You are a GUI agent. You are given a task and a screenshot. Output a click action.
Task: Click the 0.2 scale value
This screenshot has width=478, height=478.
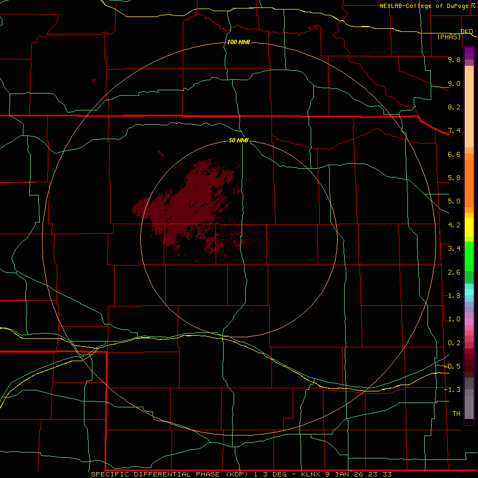click(x=454, y=343)
